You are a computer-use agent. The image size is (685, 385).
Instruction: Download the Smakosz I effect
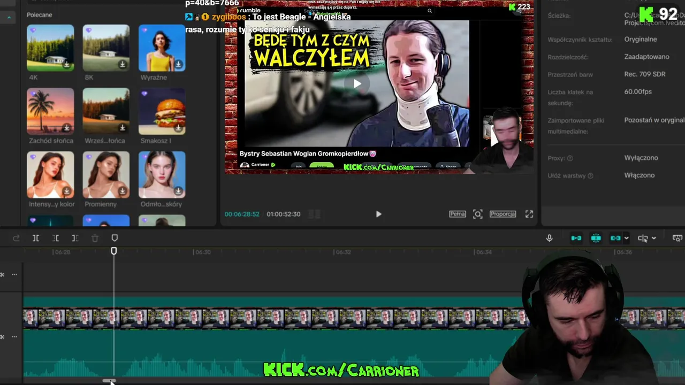click(x=178, y=128)
